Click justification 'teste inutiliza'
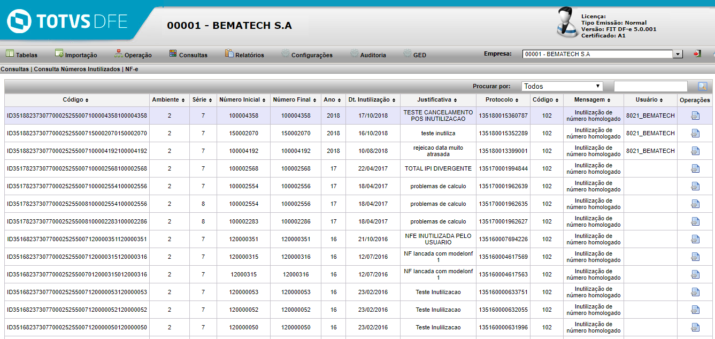This screenshot has width=715, height=339. pos(439,133)
